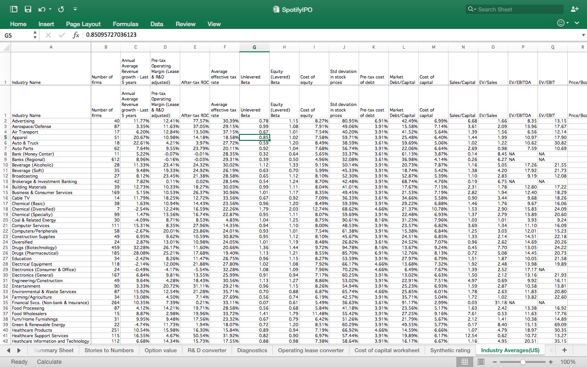Click the Add People sharing icon
This screenshot has height=367, width=587.
575,9
